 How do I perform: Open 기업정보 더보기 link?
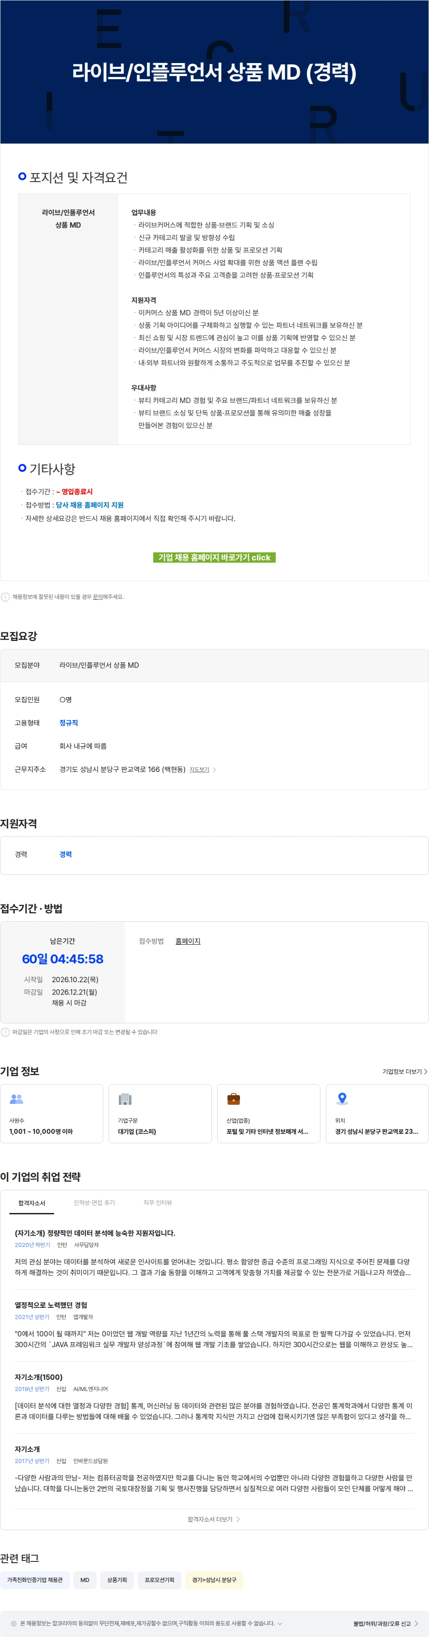(x=404, y=1071)
